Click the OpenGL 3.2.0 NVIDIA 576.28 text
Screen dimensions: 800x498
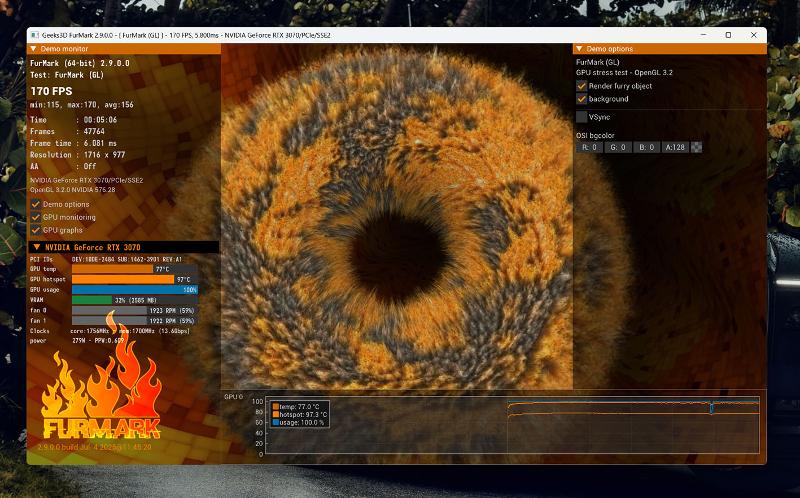click(73, 190)
